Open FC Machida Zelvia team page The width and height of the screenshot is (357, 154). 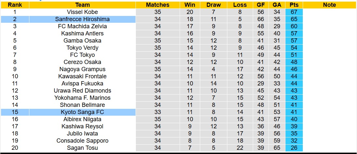tap(82, 26)
